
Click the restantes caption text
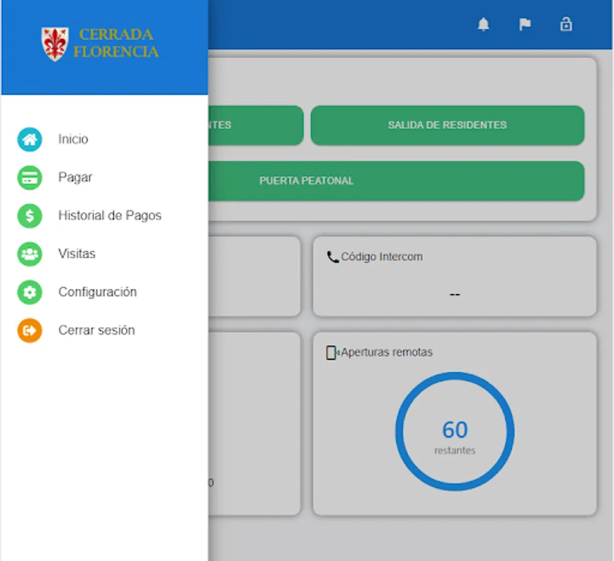454,451
